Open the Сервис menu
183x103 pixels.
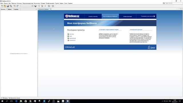[61, 3]
